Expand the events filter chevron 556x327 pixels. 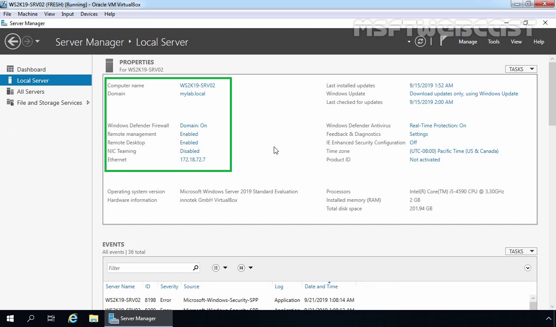(x=528, y=268)
